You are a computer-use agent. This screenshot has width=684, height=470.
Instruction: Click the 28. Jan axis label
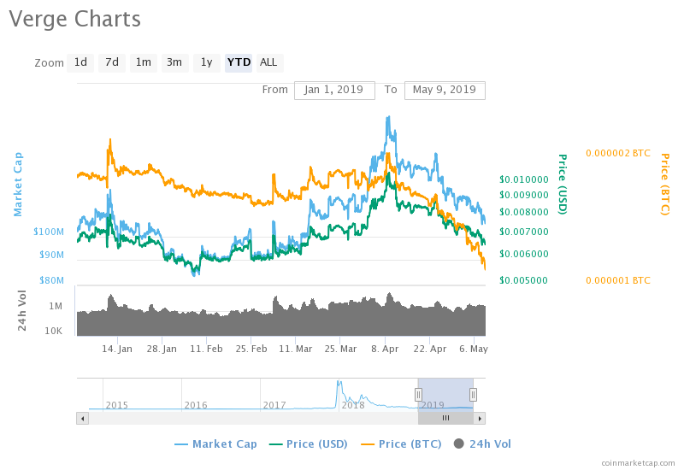pyautogui.click(x=162, y=349)
